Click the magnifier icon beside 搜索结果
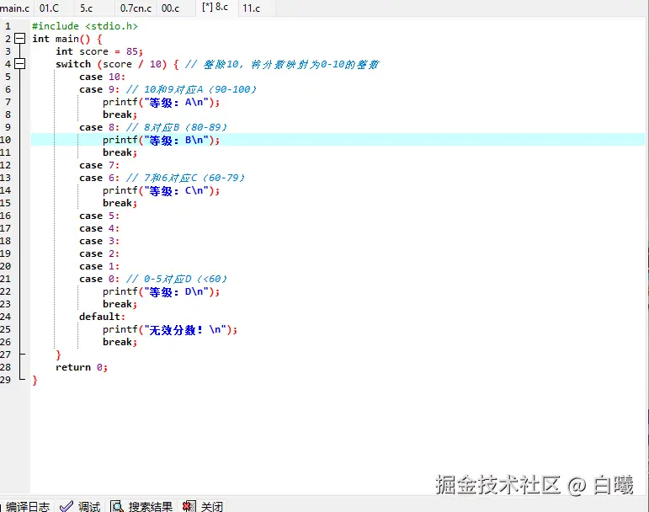649x512 pixels. (x=117, y=507)
